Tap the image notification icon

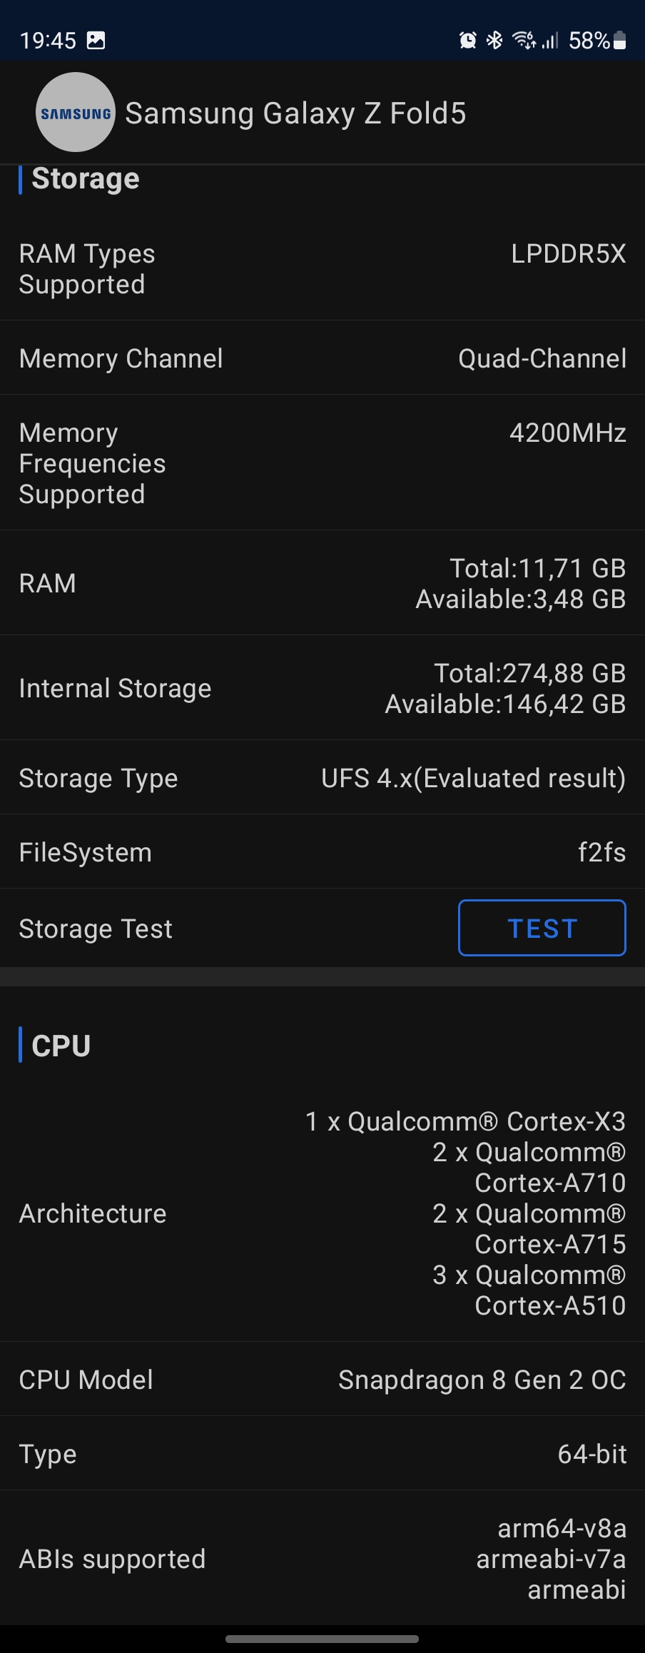click(96, 40)
